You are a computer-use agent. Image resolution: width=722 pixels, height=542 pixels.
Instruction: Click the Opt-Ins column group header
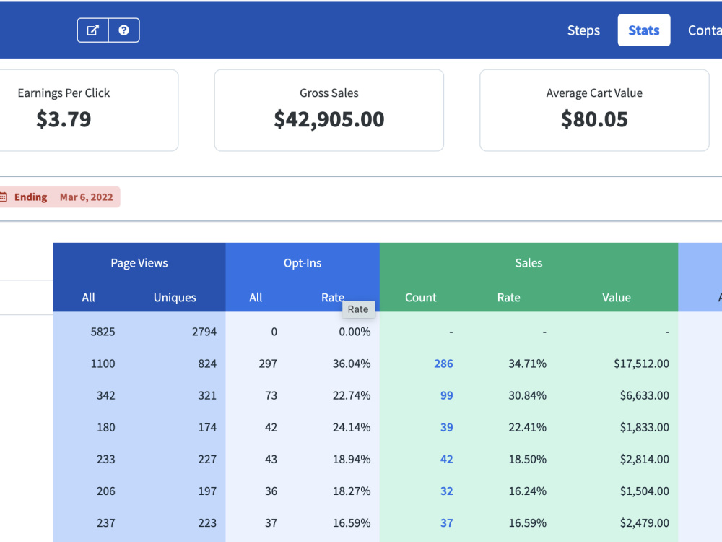303,263
